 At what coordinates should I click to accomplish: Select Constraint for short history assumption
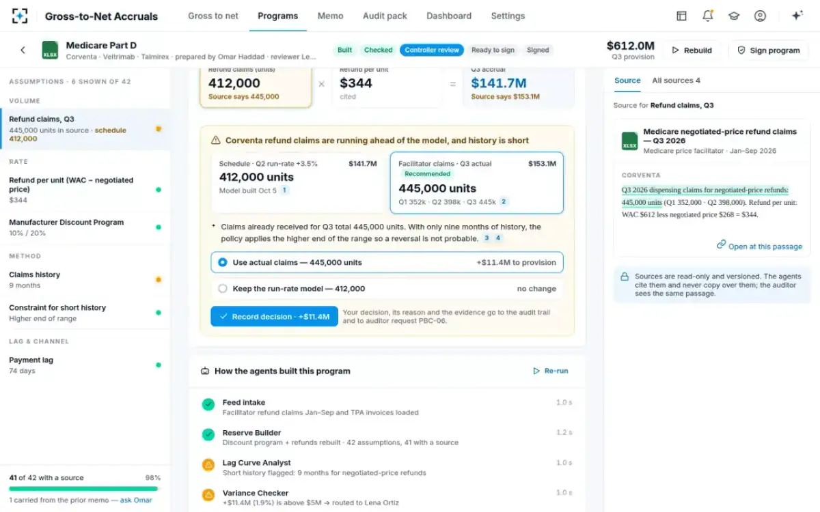85,313
